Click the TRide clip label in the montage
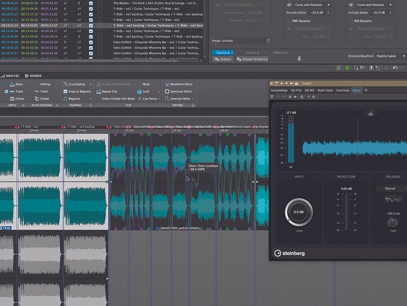The image size is (407, 306). [x=6, y=228]
